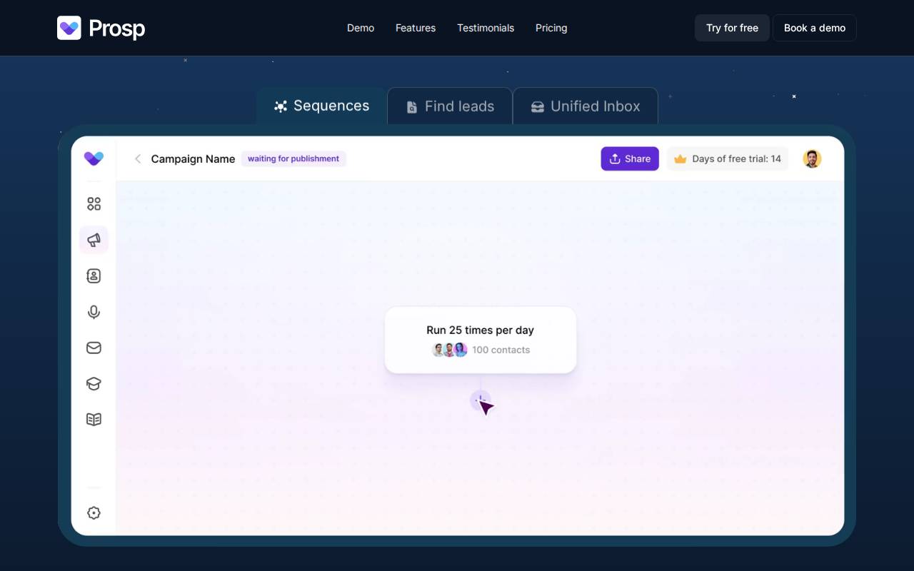
Task: Open the settings gear in sidebar
Action: tap(94, 512)
